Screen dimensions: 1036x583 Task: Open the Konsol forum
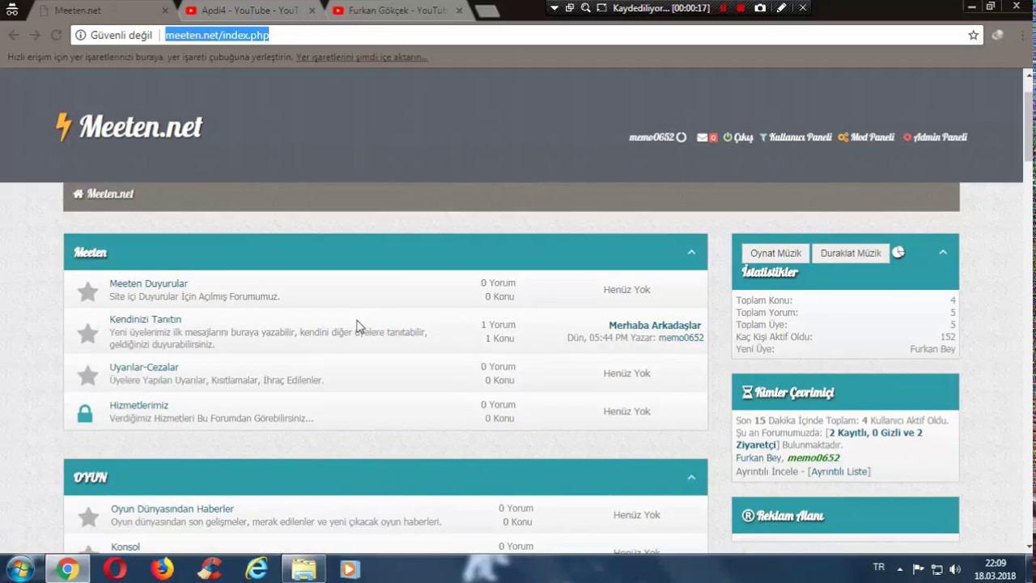coord(125,547)
